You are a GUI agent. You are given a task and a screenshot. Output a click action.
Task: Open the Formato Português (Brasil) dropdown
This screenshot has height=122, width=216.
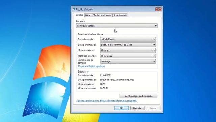[117, 26]
